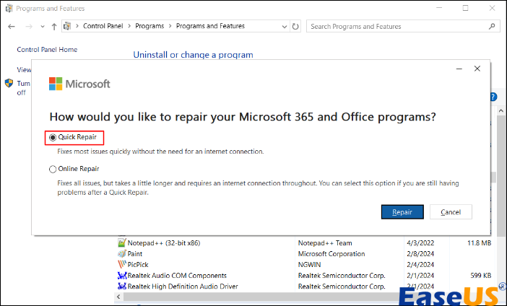Screen dimensions: 507x306
Task: Click the PicPick program icon
Action: pos(121,265)
